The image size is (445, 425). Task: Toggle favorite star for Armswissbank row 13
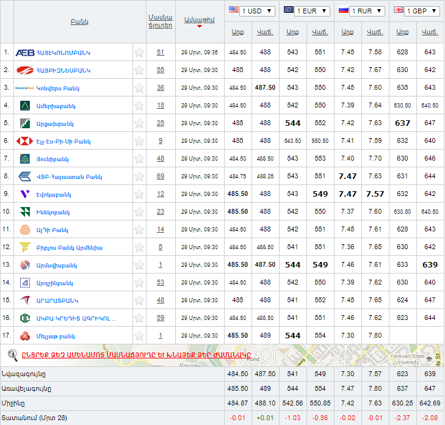click(139, 265)
